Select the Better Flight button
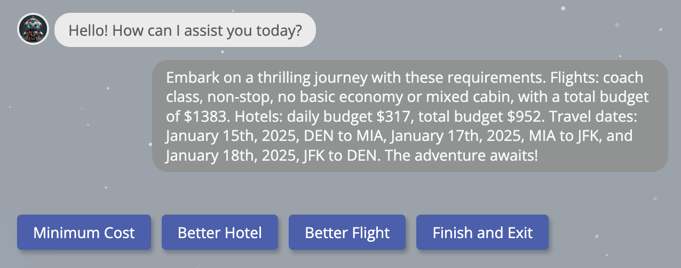Image resolution: width=681 pixels, height=268 pixels. [x=347, y=233]
